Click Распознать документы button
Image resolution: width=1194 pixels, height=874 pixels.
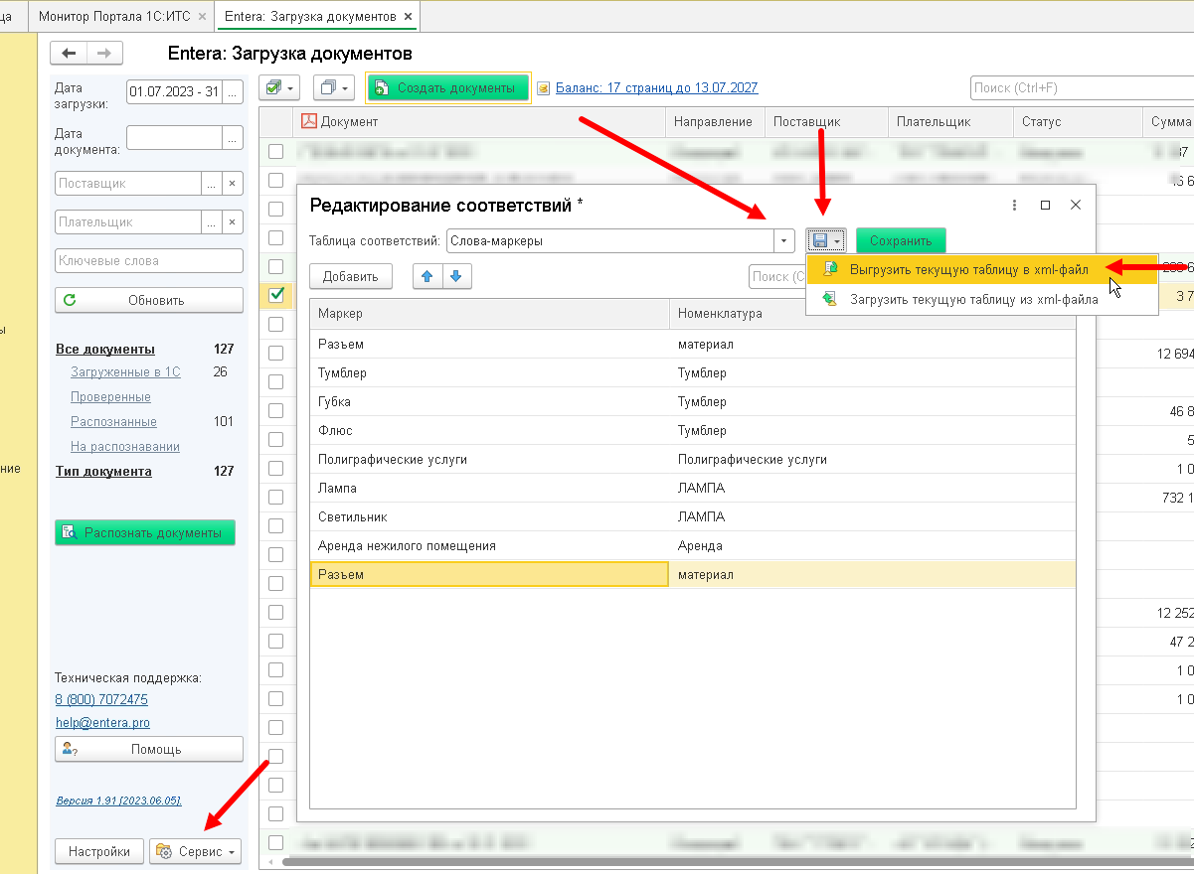[x=145, y=532]
